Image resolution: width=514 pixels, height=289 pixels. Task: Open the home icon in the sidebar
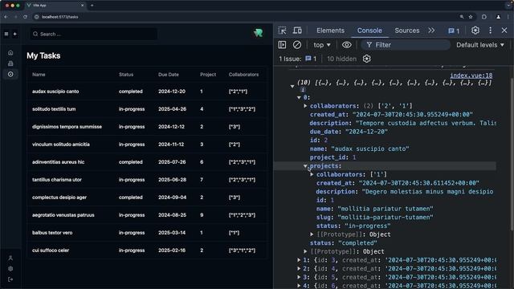point(10,53)
